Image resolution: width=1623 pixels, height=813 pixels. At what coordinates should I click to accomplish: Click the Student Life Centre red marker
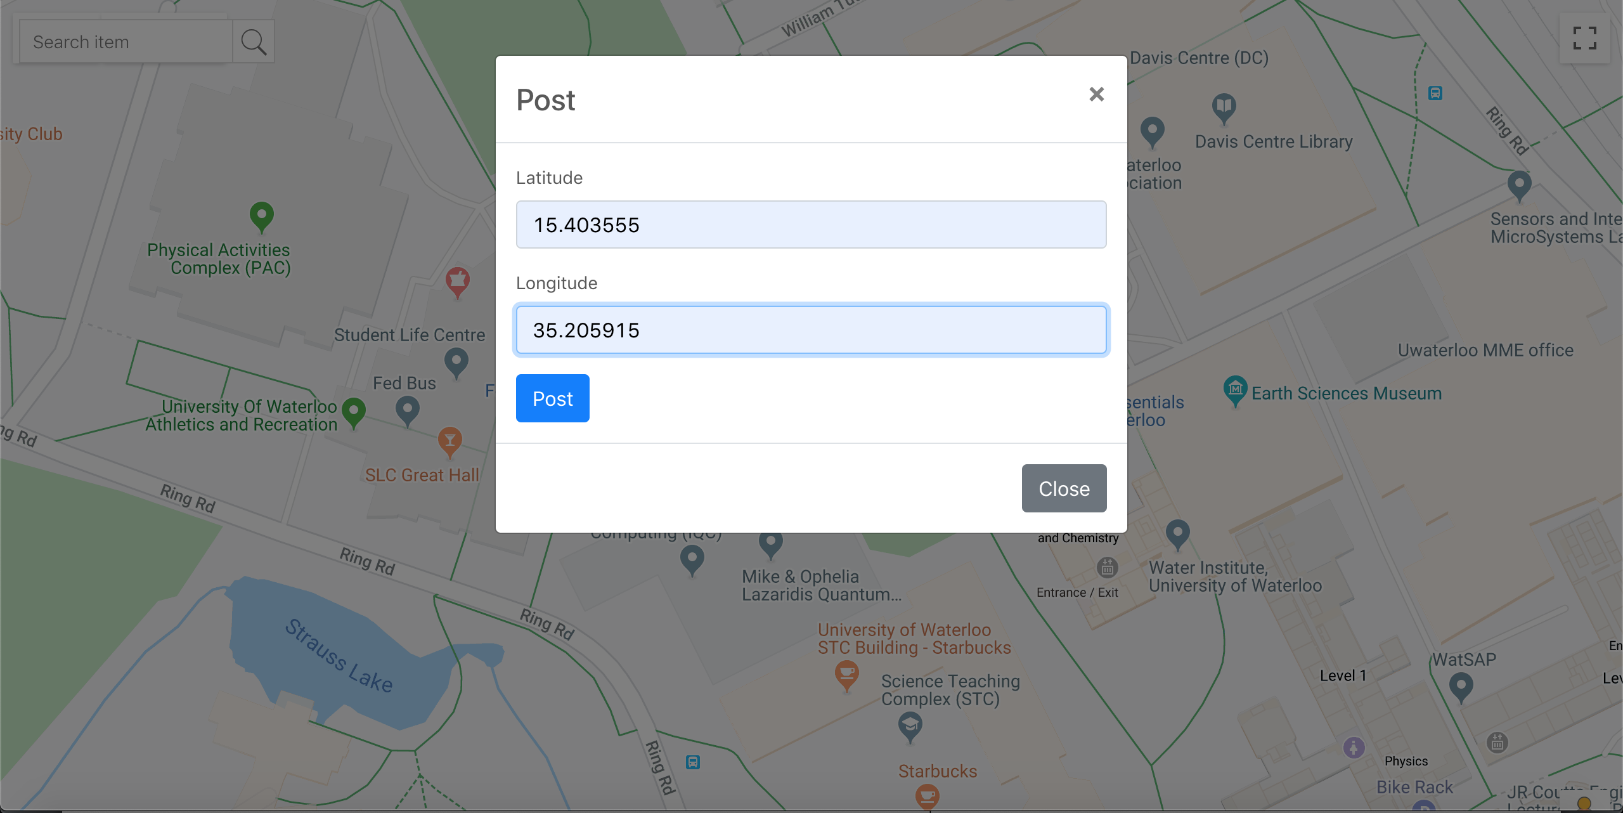[x=457, y=281]
